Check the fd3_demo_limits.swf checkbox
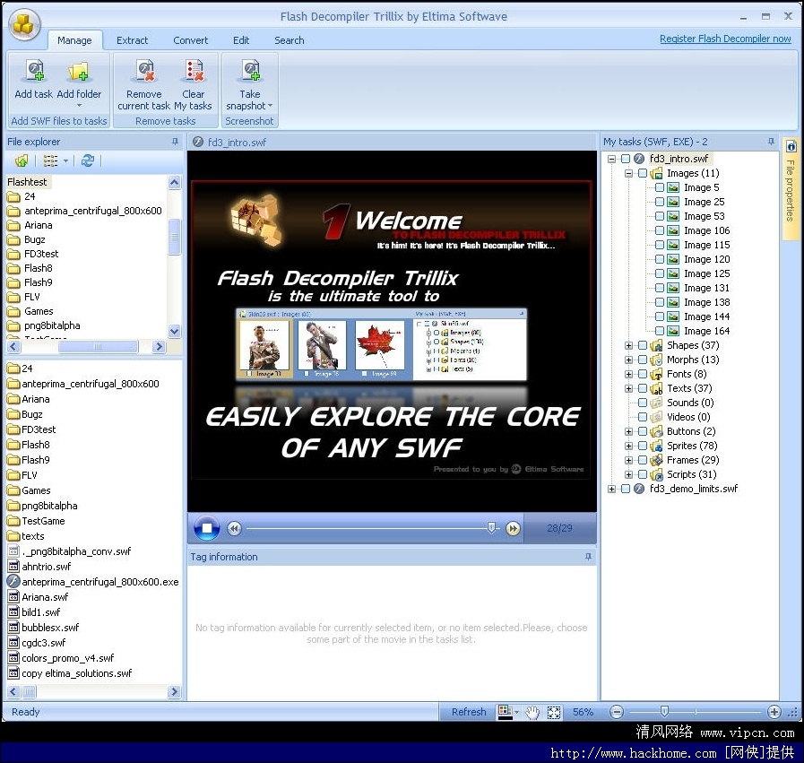The image size is (804, 763). pyautogui.click(x=626, y=490)
